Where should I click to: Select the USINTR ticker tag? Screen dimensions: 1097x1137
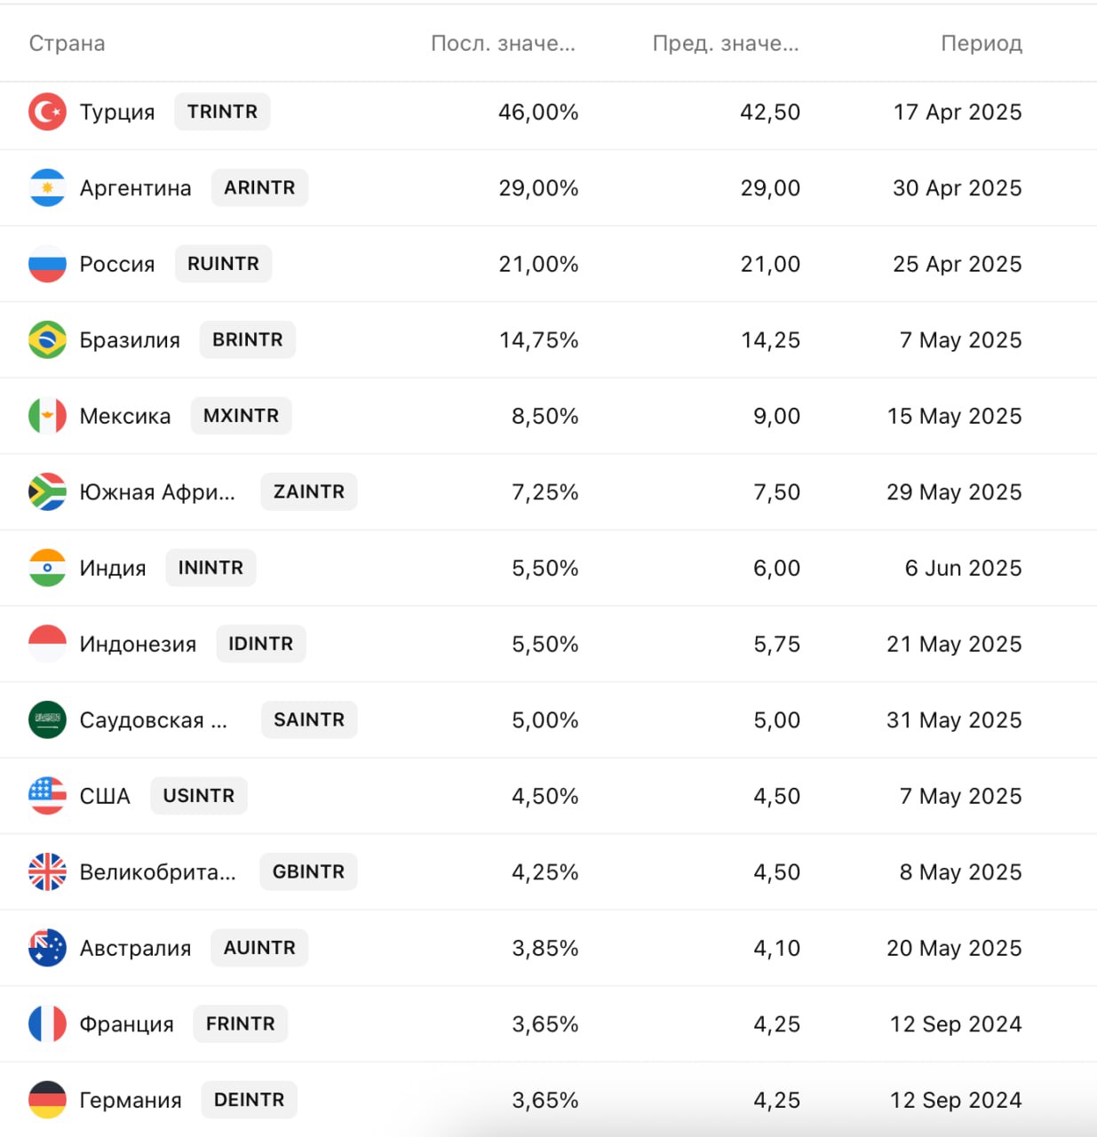coord(199,796)
